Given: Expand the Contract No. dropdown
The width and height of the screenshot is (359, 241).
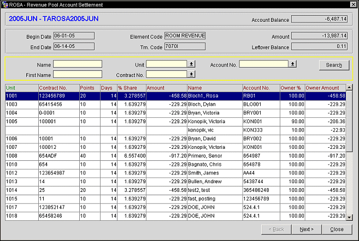Looking at the screenshot, I should 191,74.
